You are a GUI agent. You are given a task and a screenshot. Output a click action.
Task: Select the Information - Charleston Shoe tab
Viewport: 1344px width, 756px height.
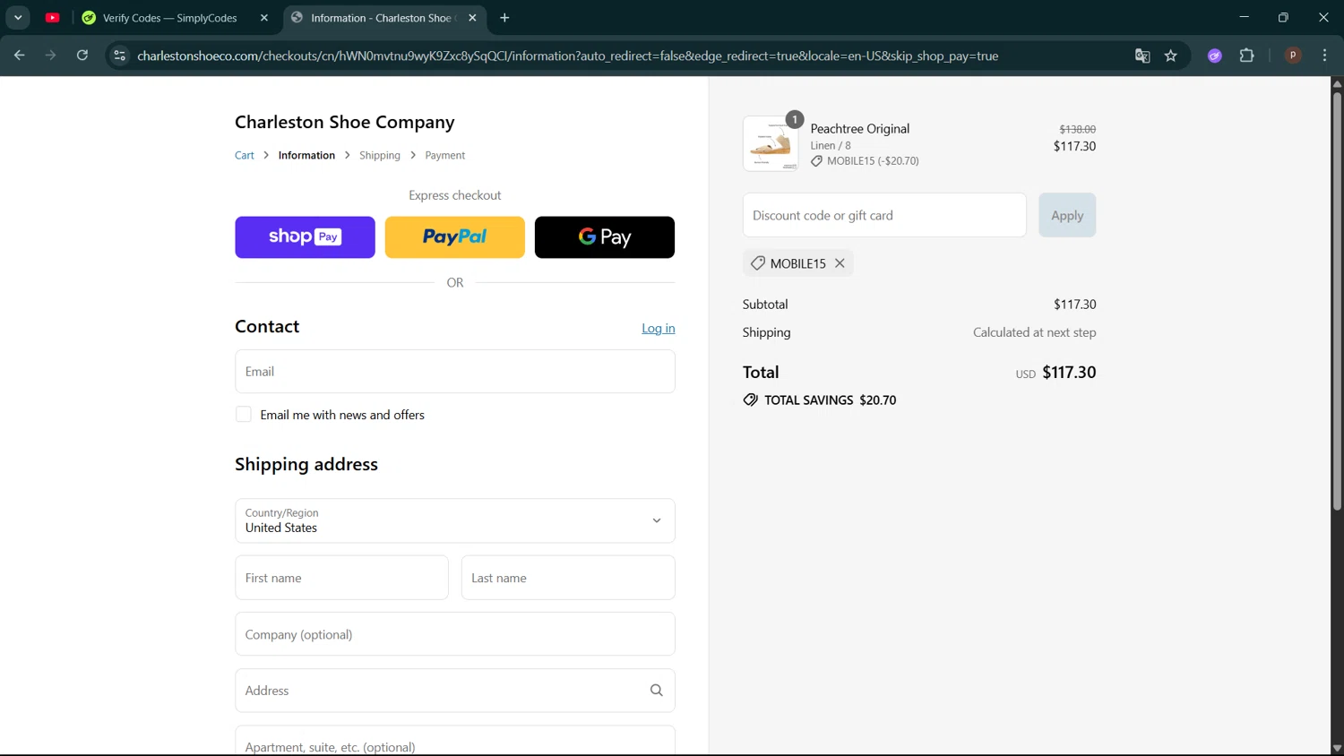pyautogui.click(x=381, y=18)
